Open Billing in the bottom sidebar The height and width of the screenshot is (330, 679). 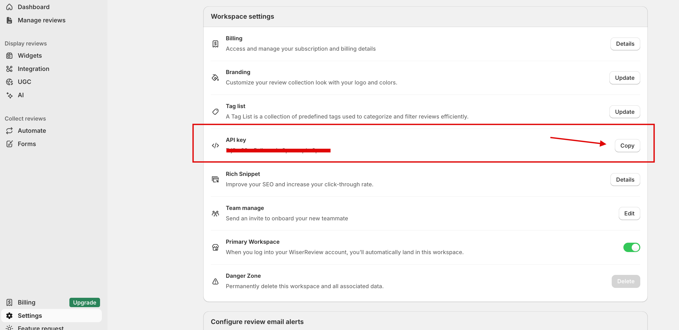point(26,302)
